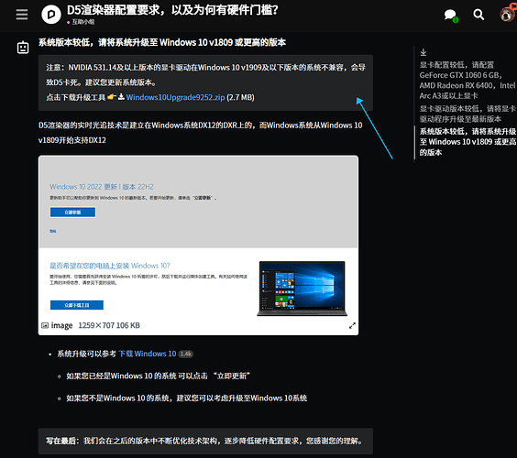Image resolution: width=517 pixels, height=458 pixels.
Task: Open the user avatar menu
Action: (x=508, y=14)
